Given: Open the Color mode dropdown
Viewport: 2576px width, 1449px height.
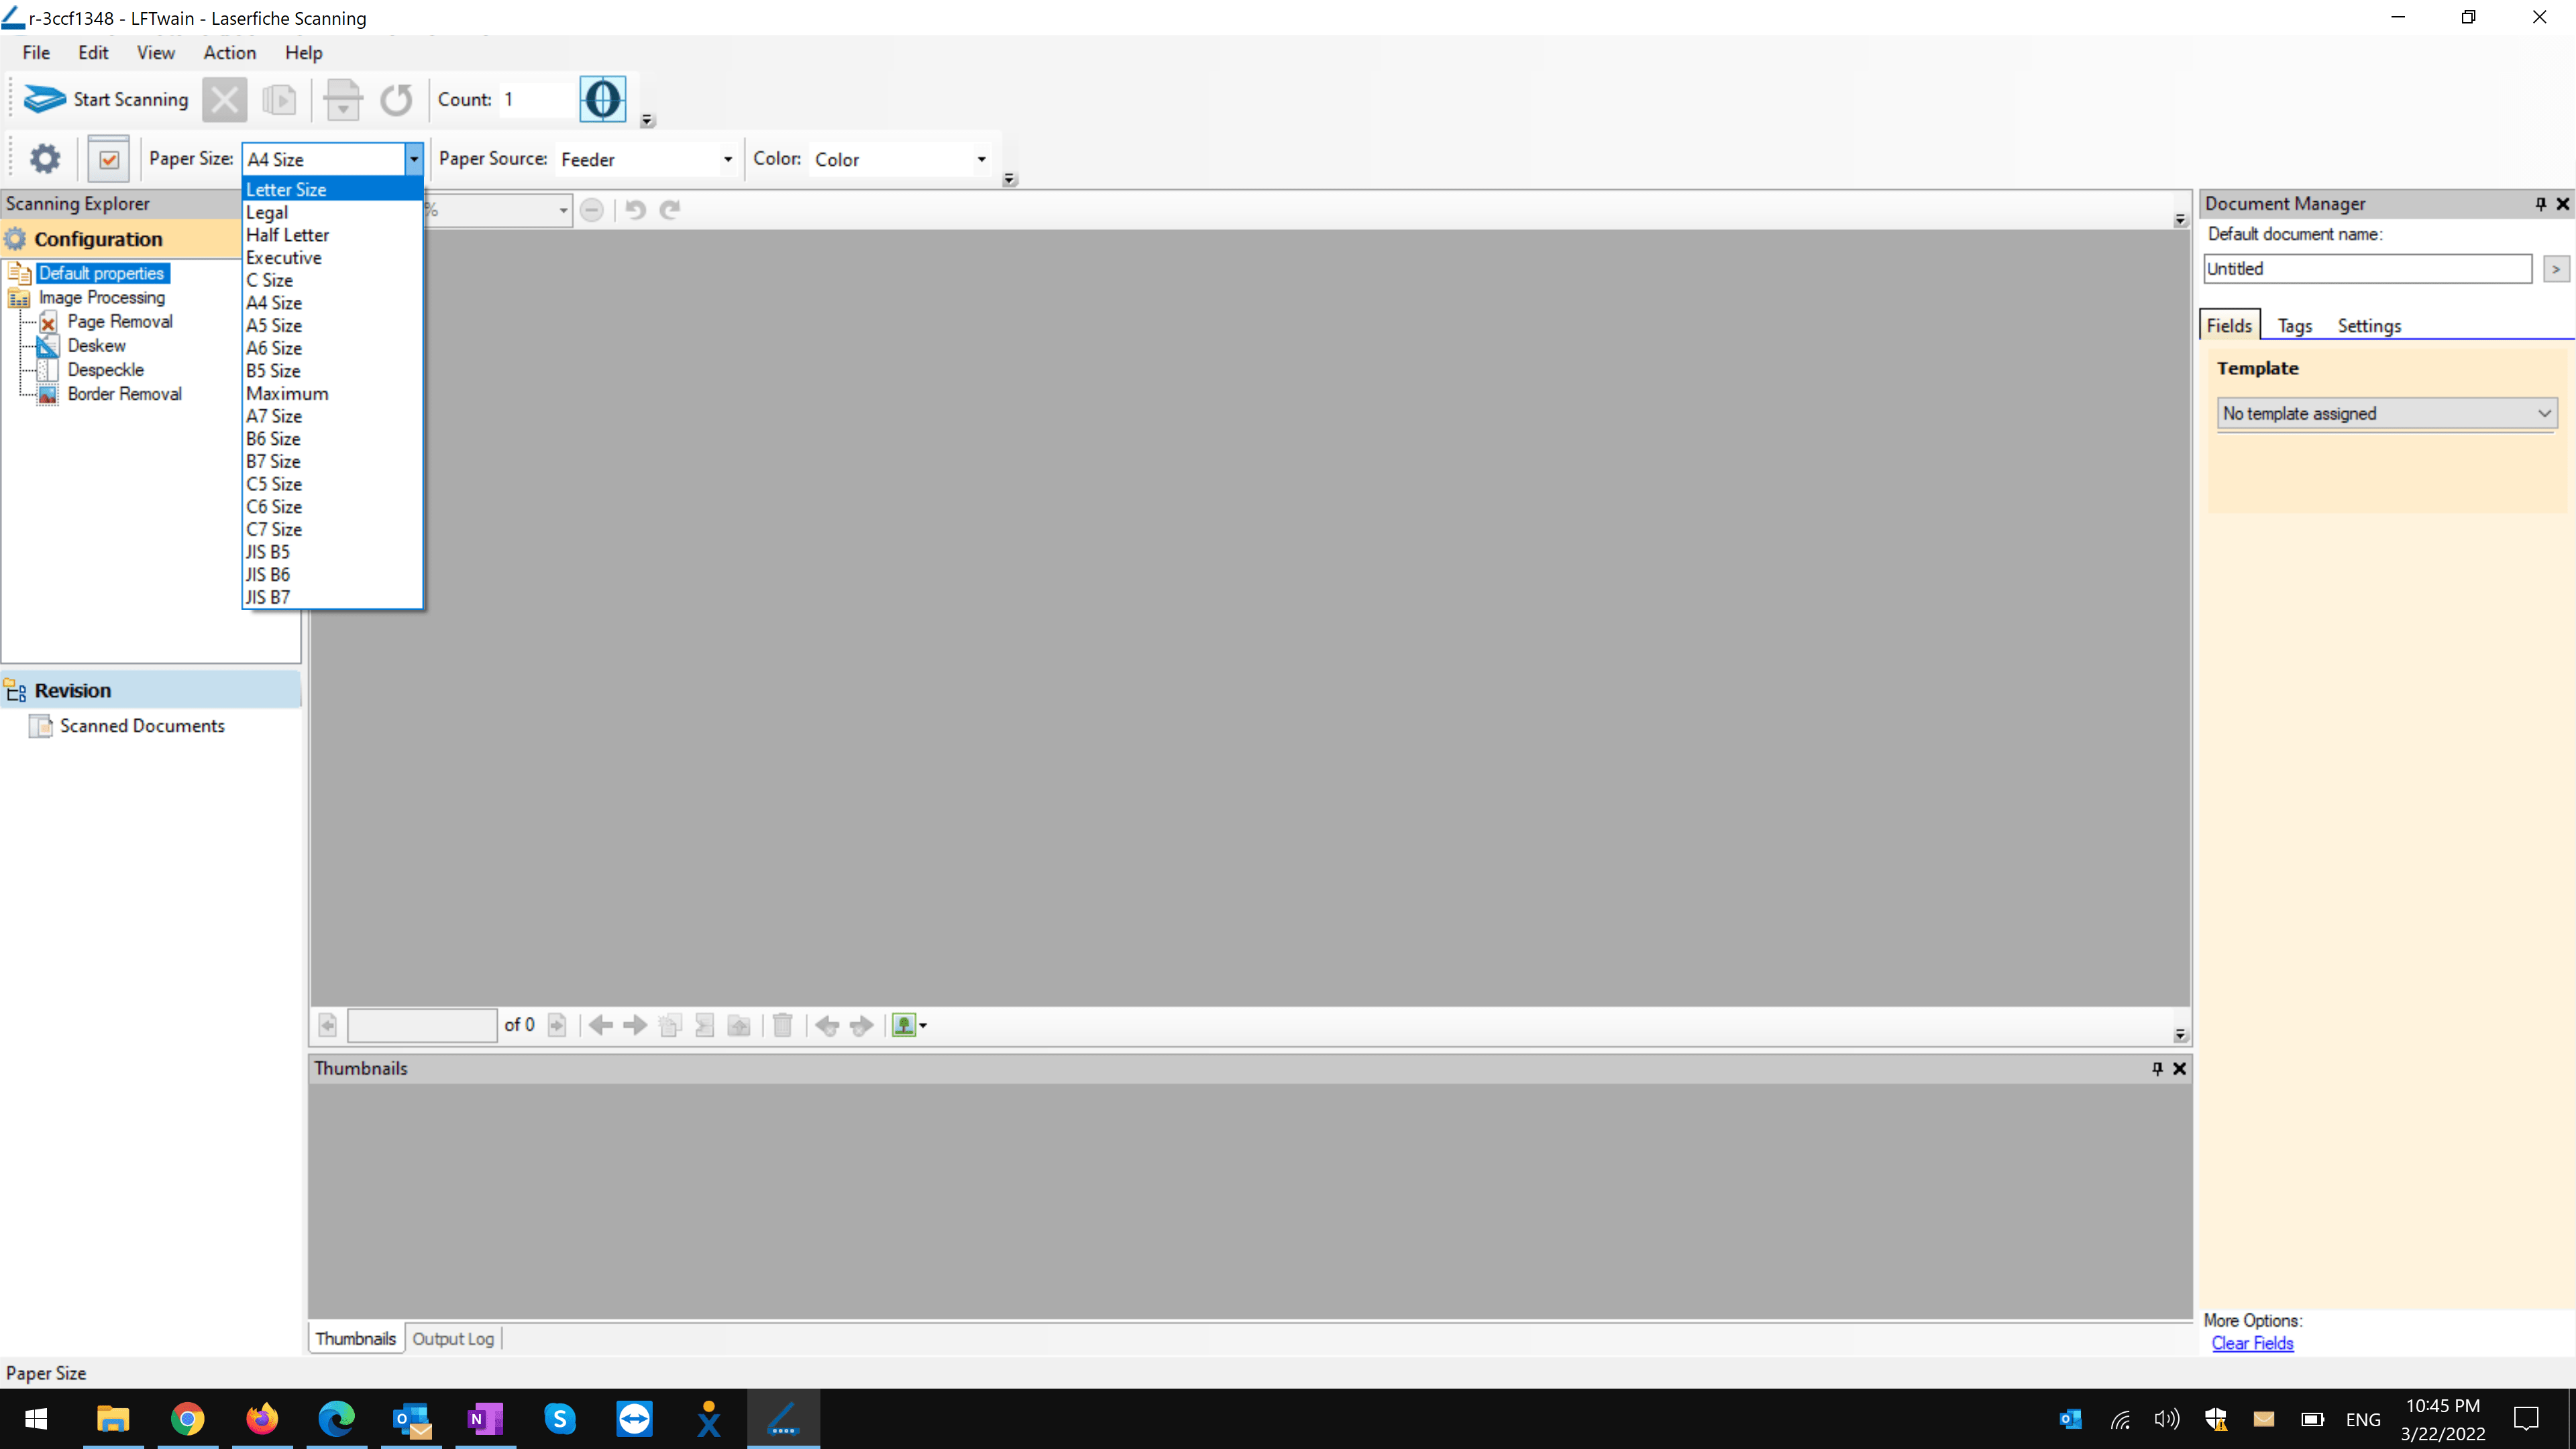Looking at the screenshot, I should (x=981, y=159).
